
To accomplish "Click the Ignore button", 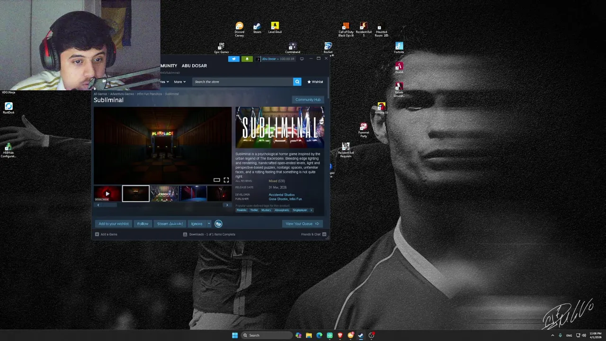I will [196, 224].
